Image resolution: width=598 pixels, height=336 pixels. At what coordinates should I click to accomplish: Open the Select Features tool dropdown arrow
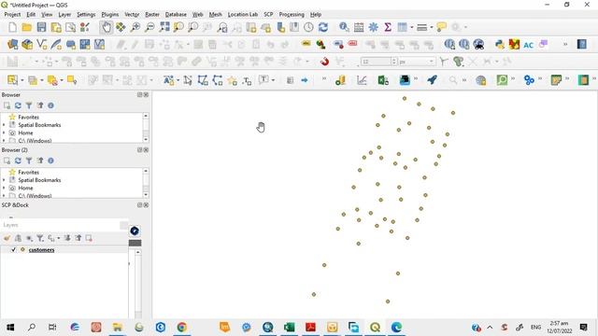22,80
